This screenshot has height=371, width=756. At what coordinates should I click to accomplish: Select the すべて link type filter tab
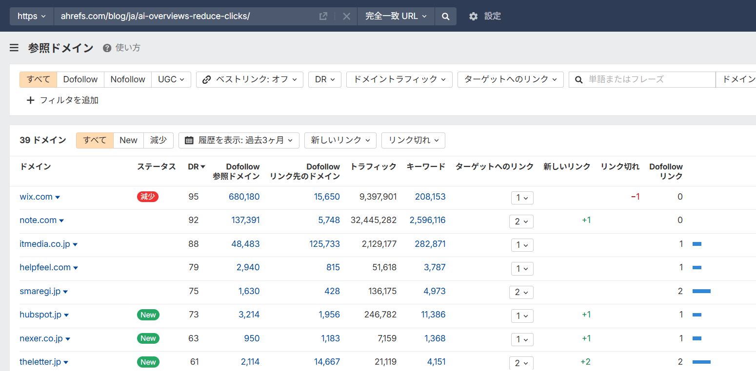point(39,79)
